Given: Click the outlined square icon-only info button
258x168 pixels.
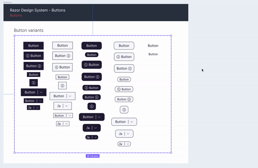Looking at the screenshot, I should [62, 86].
